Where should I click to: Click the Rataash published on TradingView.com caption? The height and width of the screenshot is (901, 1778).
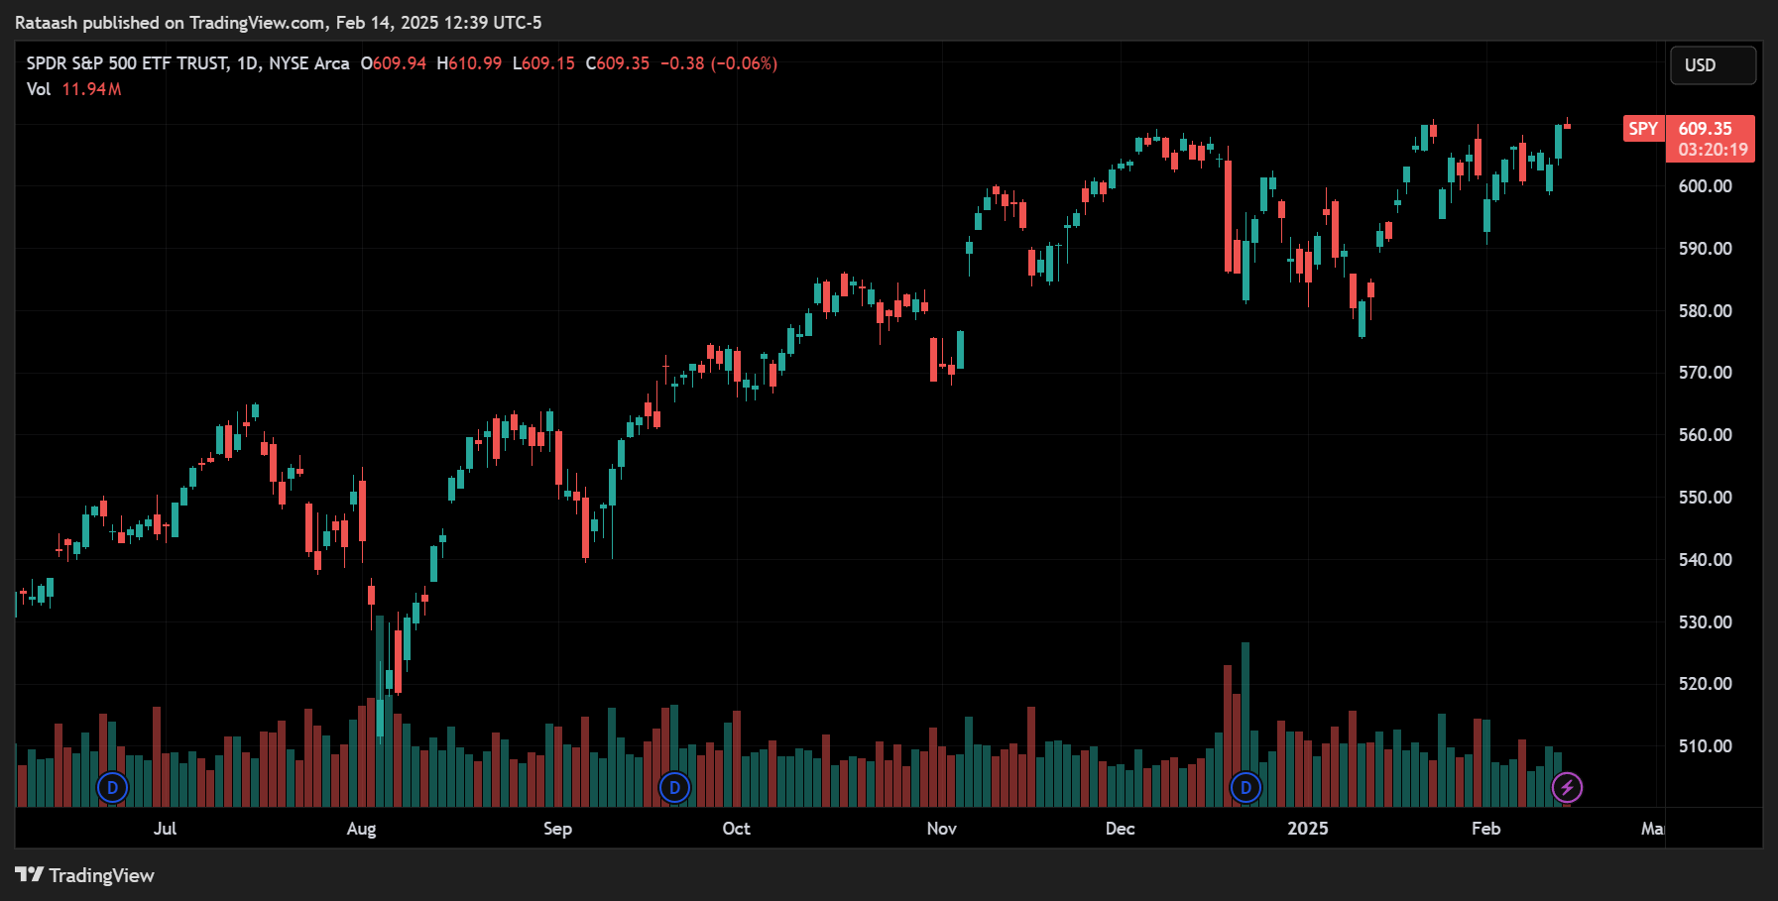(x=278, y=23)
